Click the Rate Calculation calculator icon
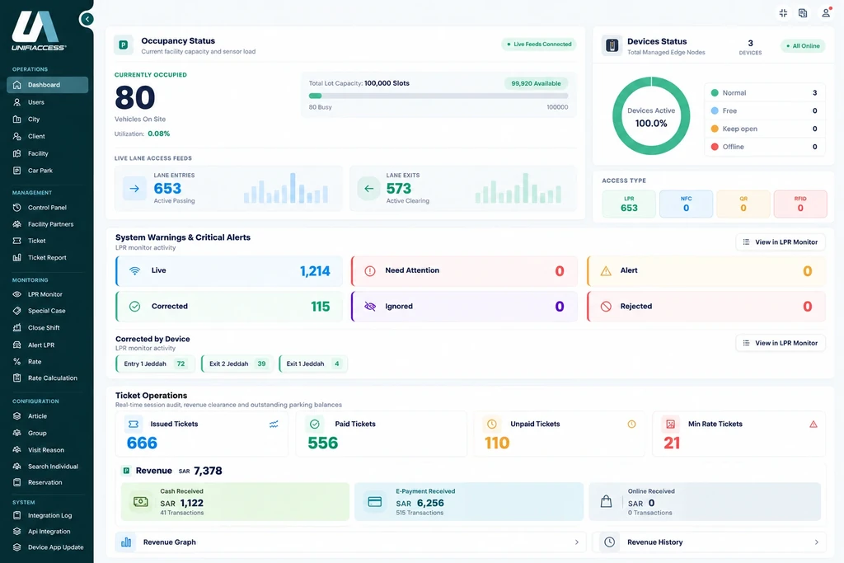The image size is (844, 563). pyautogui.click(x=16, y=378)
